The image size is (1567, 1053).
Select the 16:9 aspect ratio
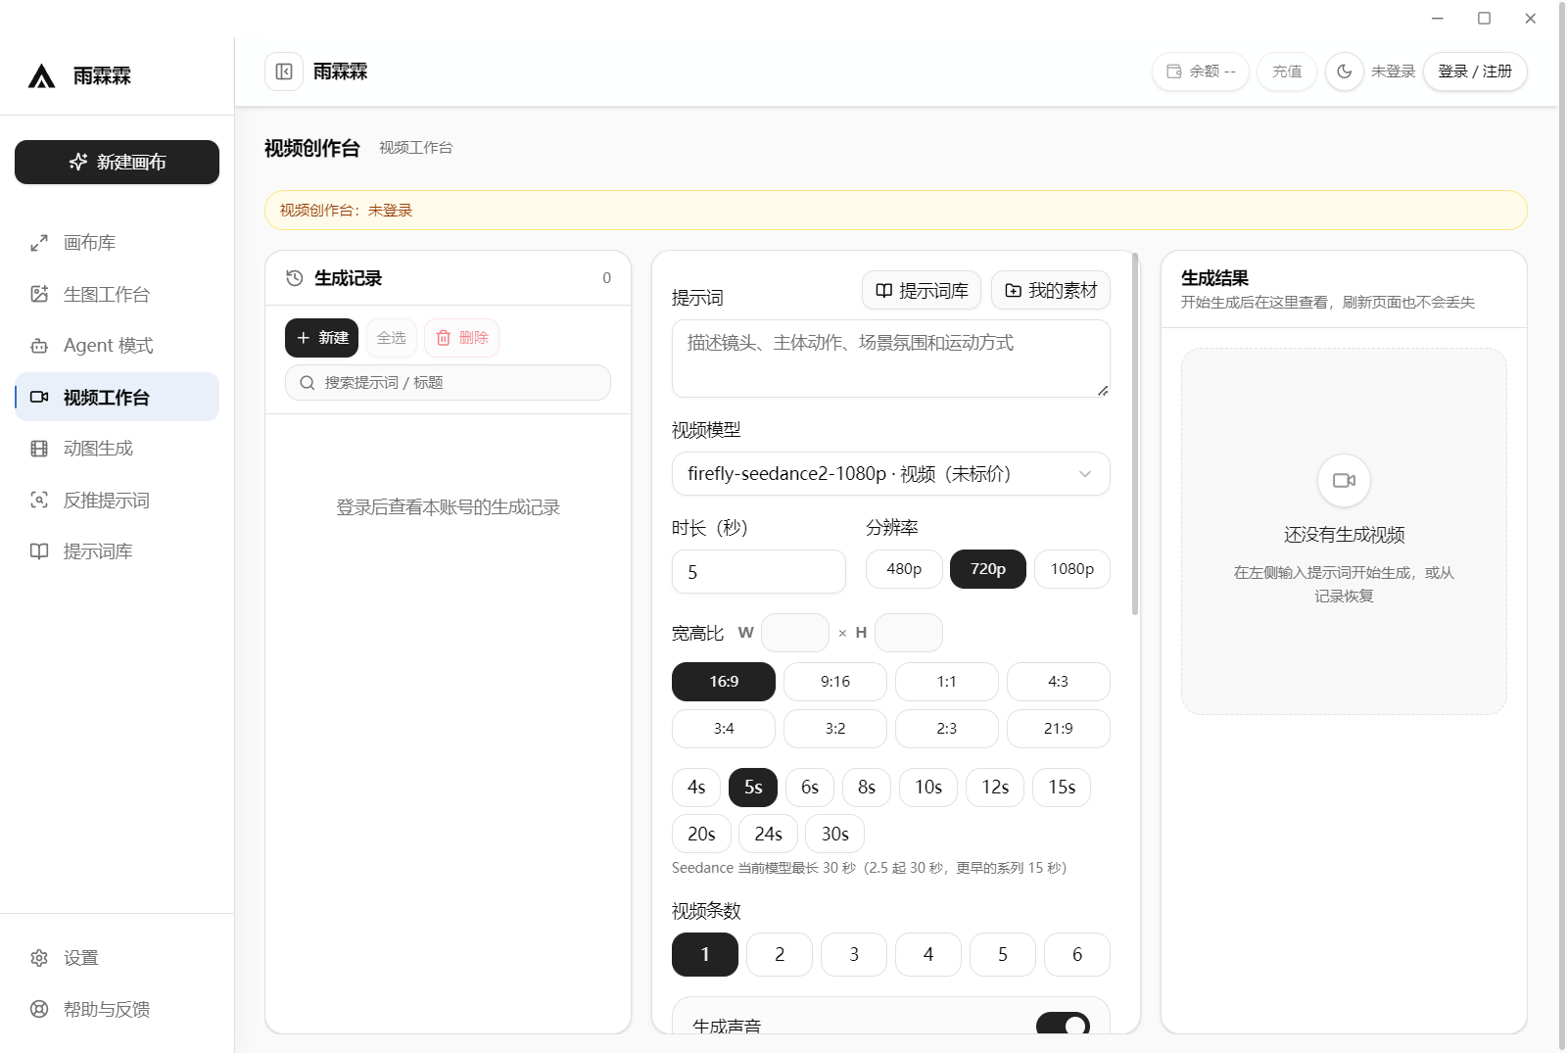click(x=724, y=682)
